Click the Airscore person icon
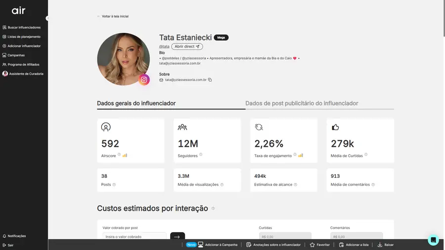Screen dimensions: 445x250 (106, 127)
